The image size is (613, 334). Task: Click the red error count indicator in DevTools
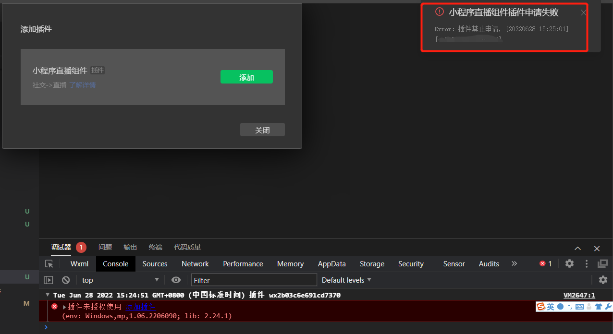[546, 263]
